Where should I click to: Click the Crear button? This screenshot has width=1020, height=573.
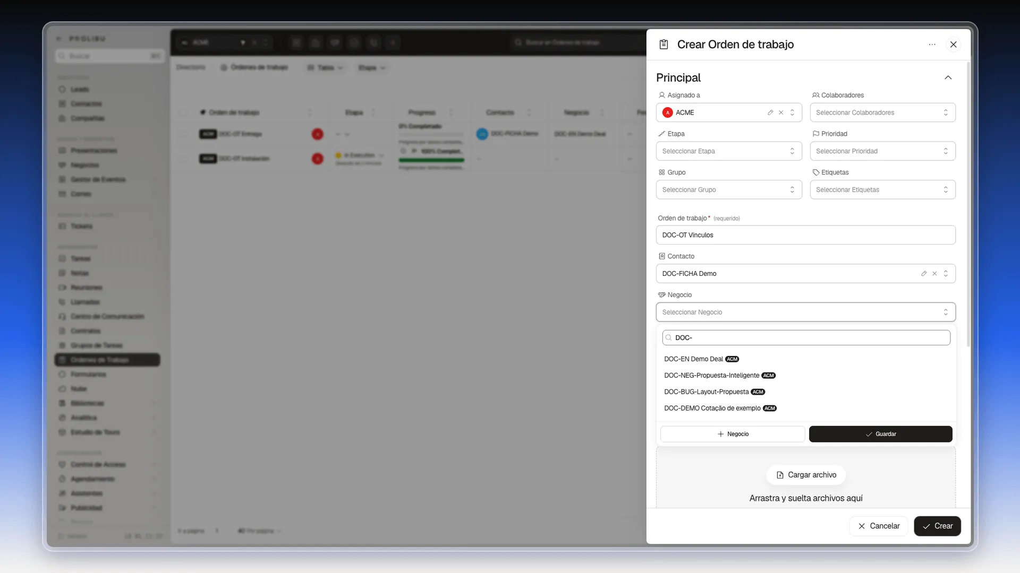937,526
